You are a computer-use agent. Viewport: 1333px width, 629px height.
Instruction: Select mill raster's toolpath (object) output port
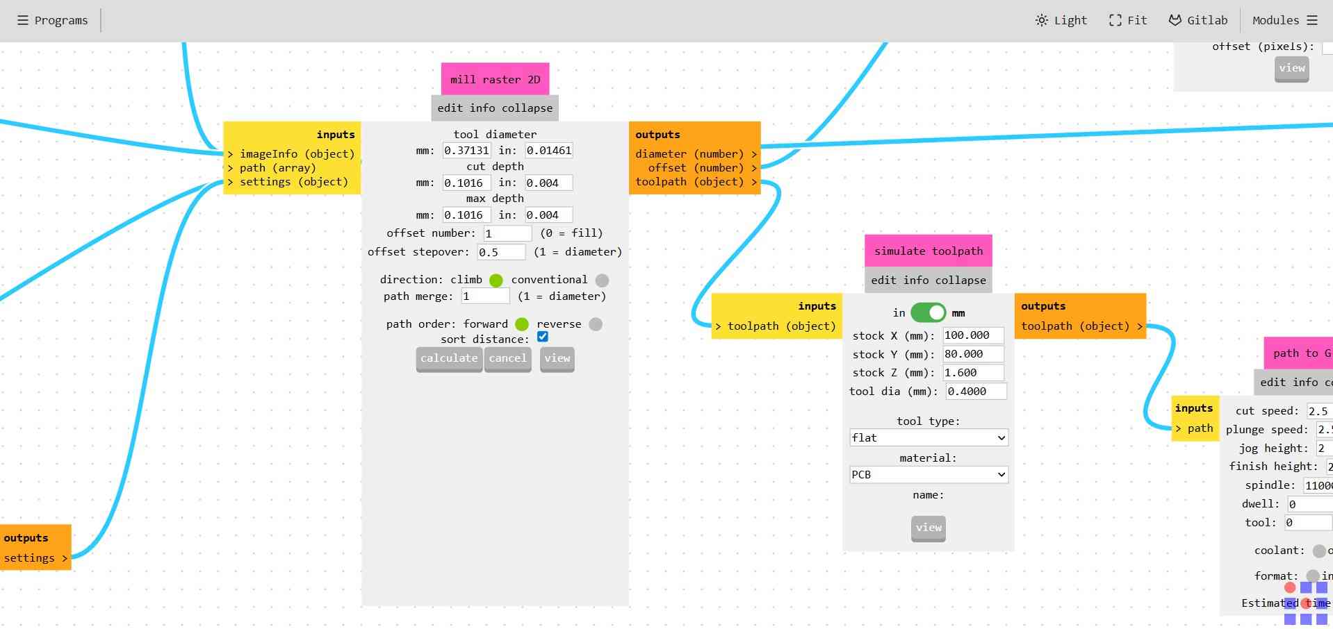(696, 181)
